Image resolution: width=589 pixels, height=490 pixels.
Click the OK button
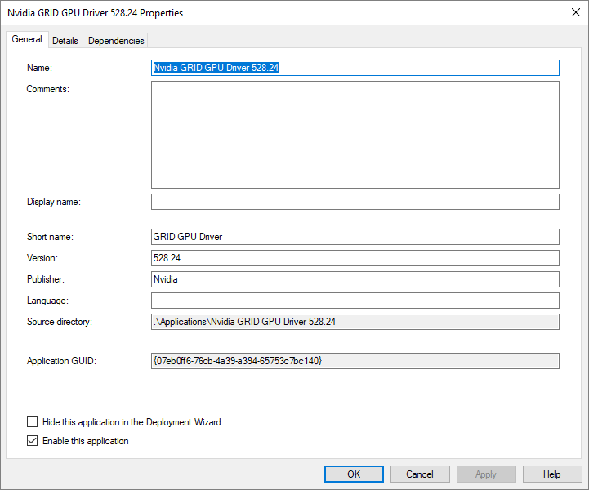click(x=354, y=474)
